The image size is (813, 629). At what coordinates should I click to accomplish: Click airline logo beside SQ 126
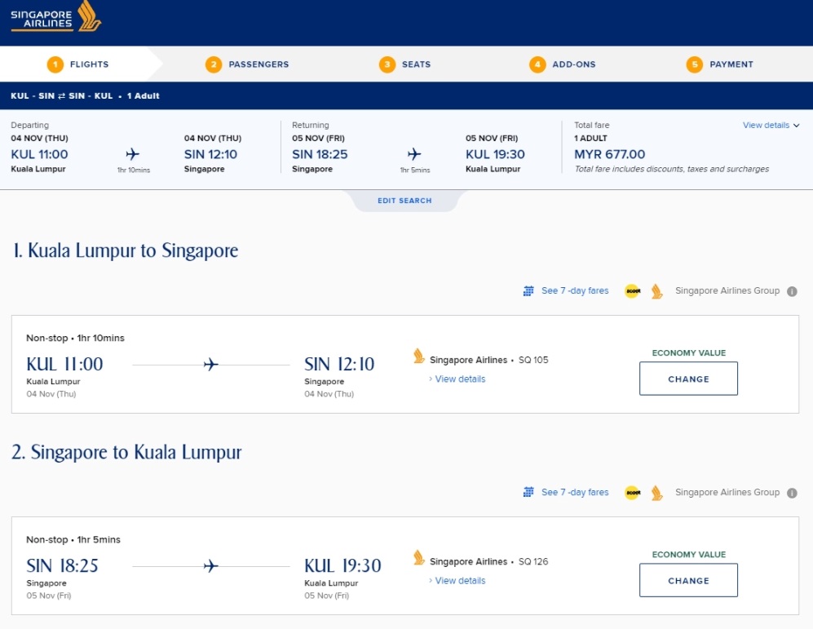419,558
